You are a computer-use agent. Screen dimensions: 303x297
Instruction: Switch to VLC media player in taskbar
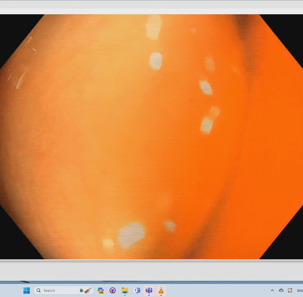pyautogui.click(x=161, y=290)
